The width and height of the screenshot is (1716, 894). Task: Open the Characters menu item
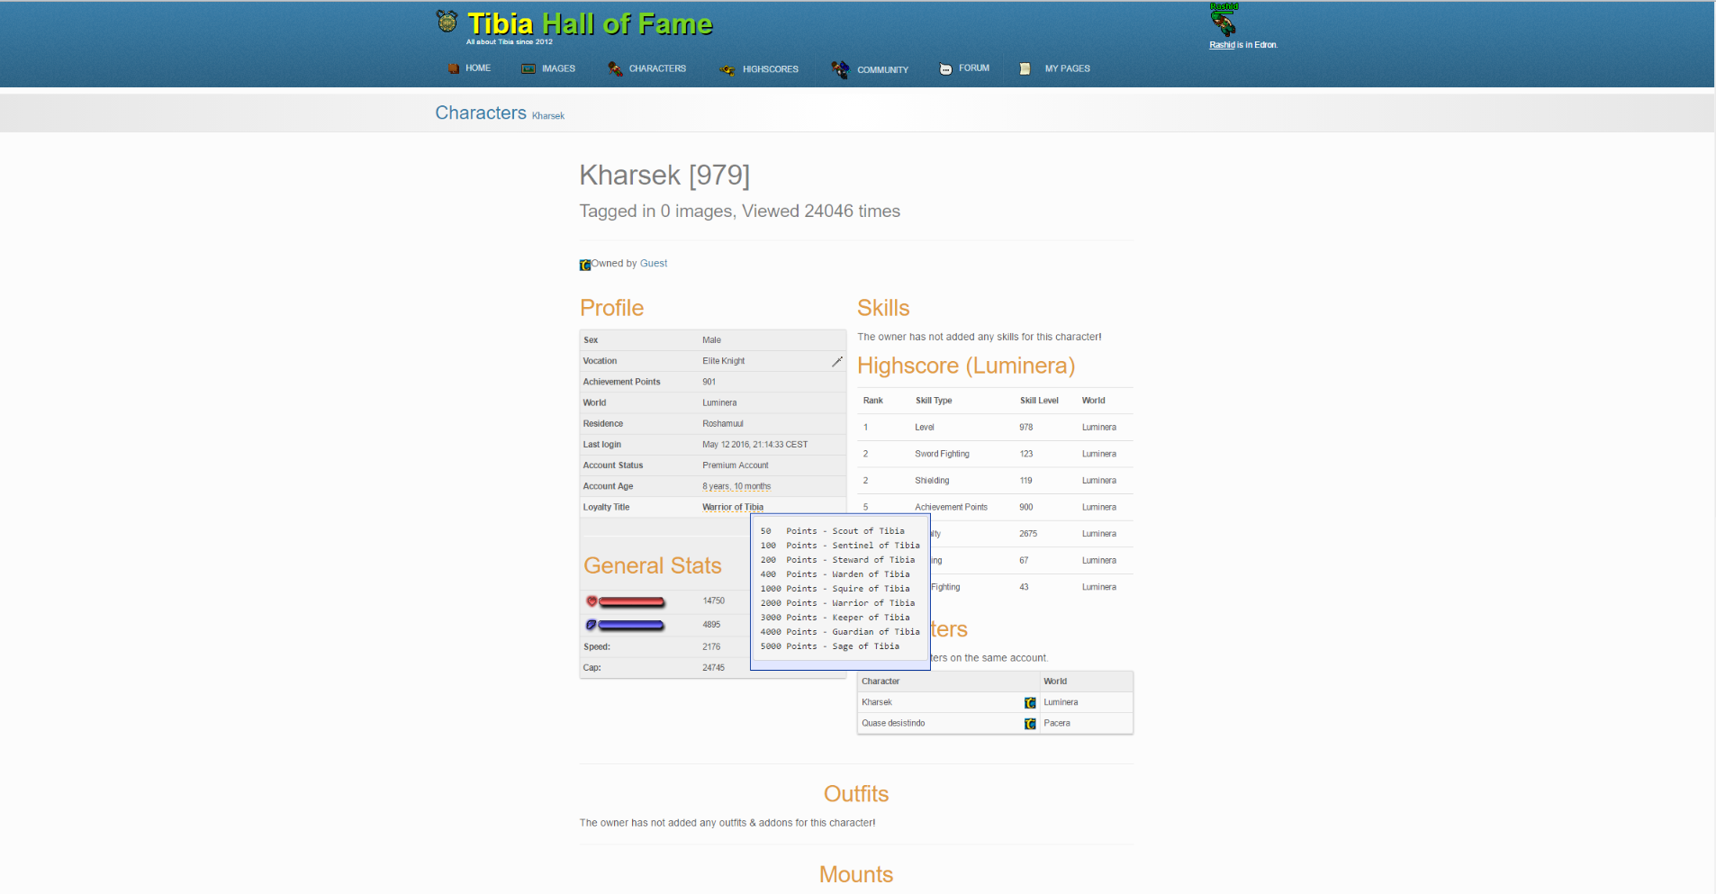656,68
